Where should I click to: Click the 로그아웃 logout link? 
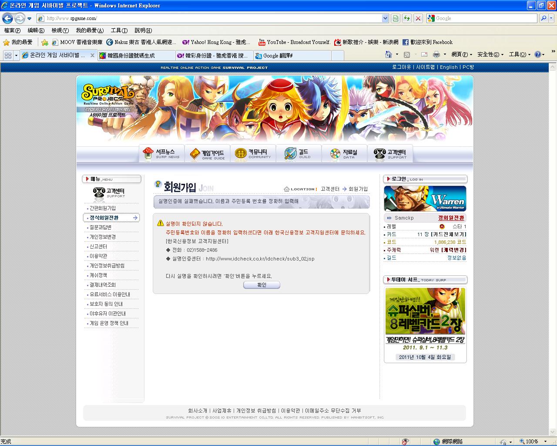tap(402, 67)
